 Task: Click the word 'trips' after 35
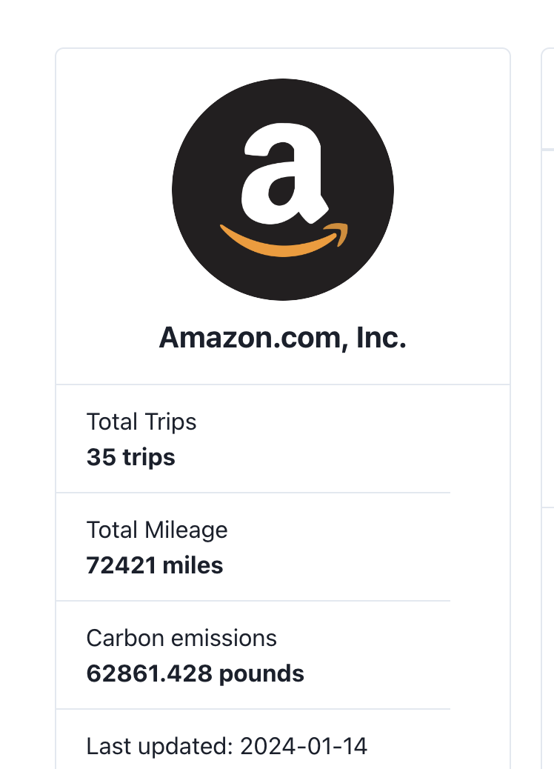tap(149, 458)
